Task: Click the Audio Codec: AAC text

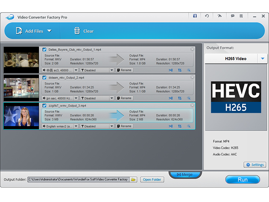Action: pos(225,154)
